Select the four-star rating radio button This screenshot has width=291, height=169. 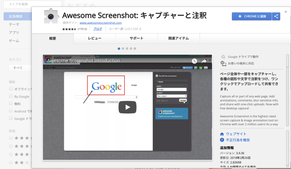tap(11, 146)
